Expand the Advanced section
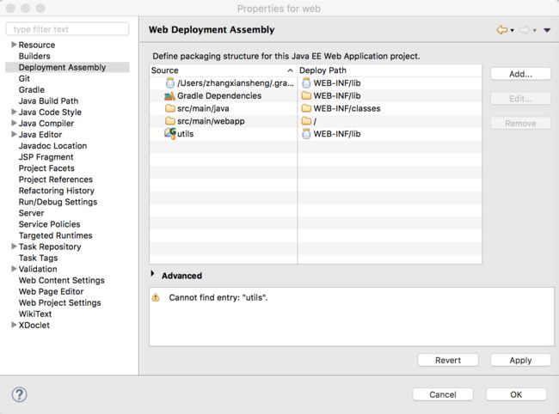This screenshot has width=559, height=414. tap(153, 275)
